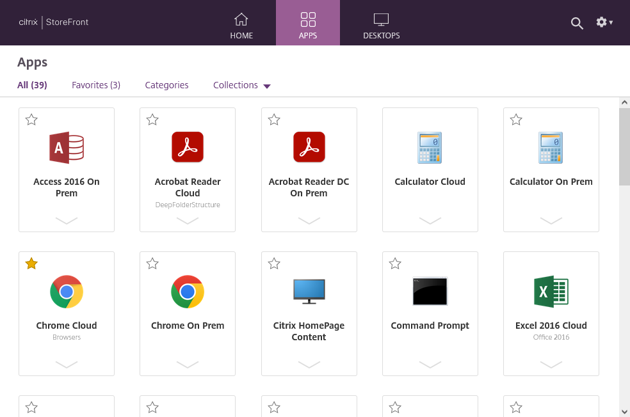This screenshot has height=417, width=630.
Task: Expand details chevron under Calculator On Prem
Action: (551, 221)
